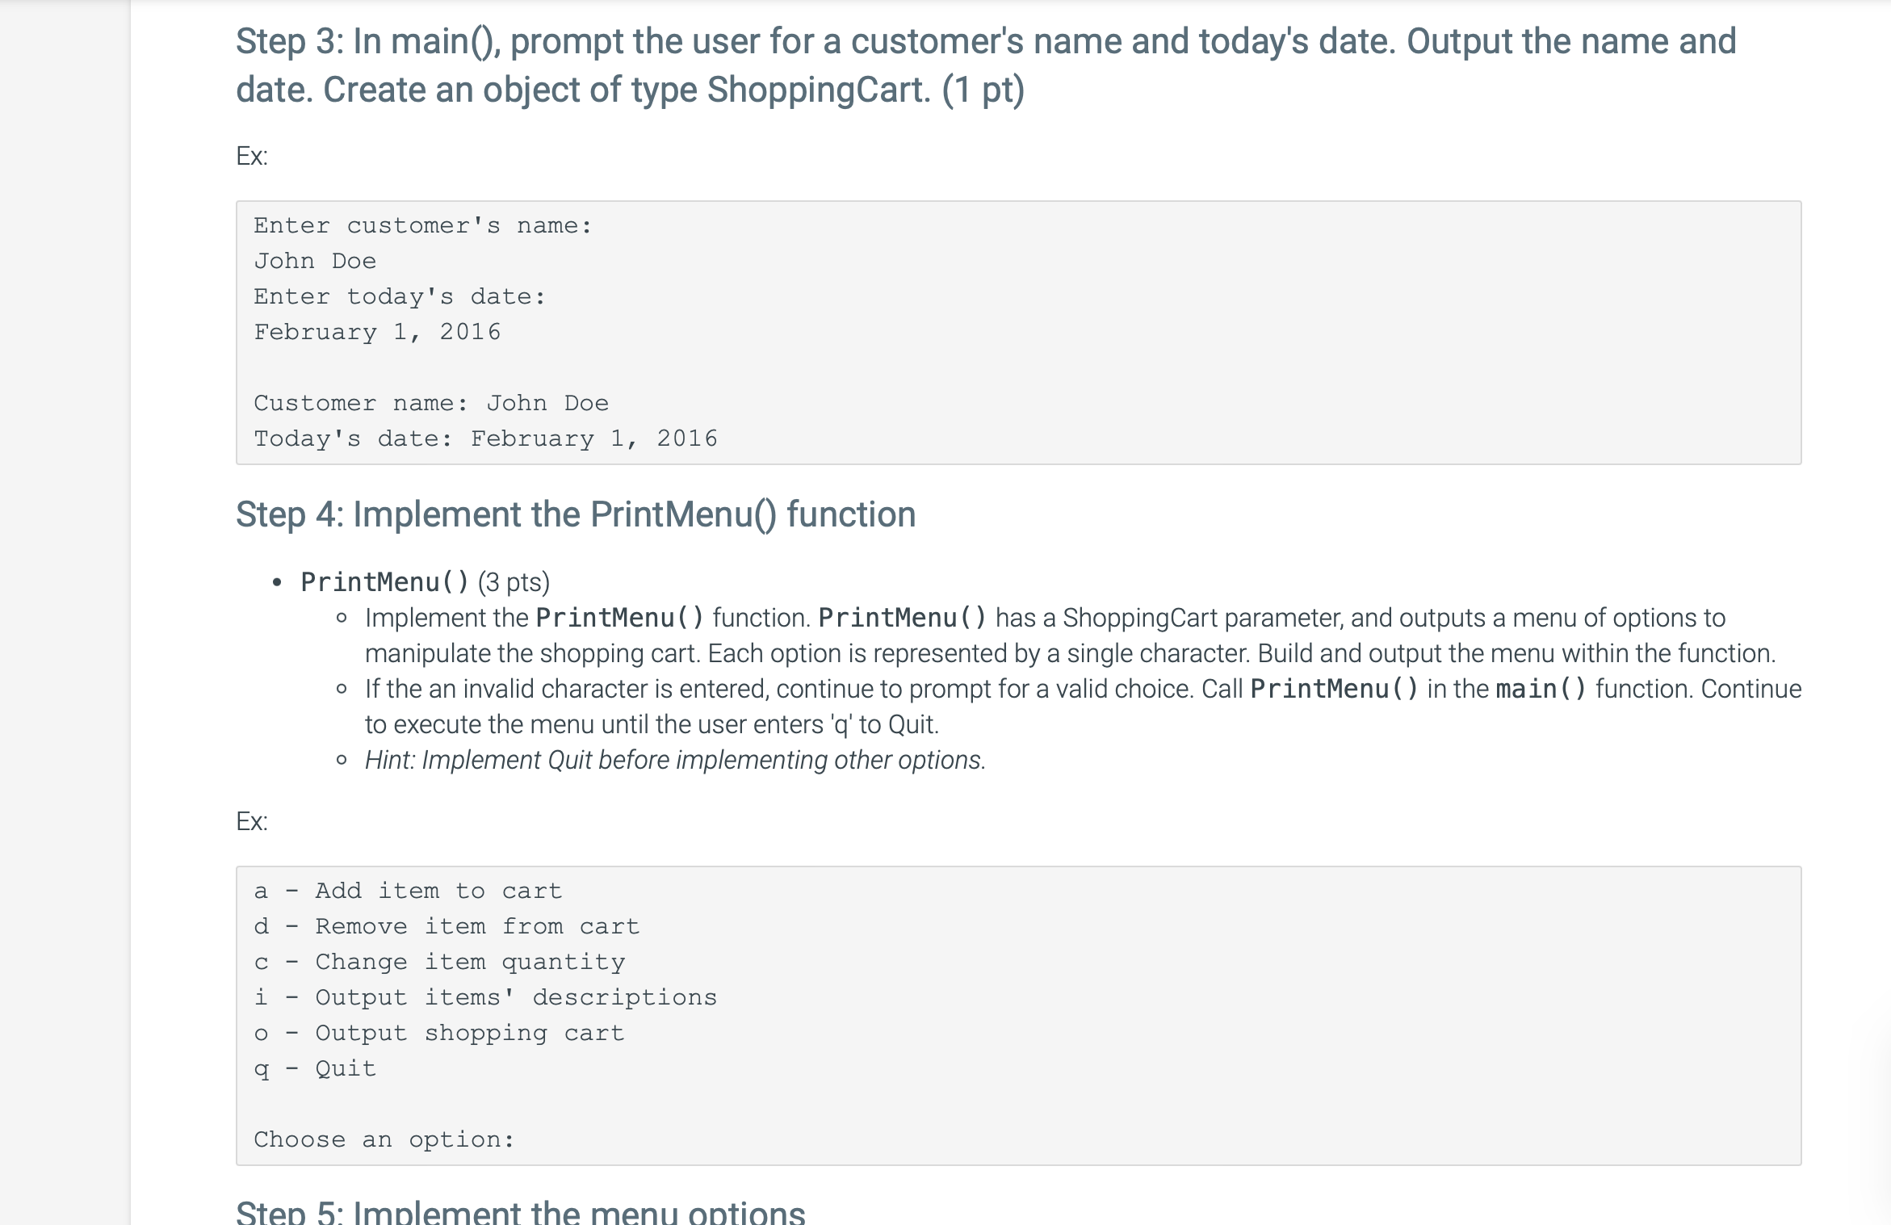This screenshot has width=1891, height=1225.
Task: Click the Step 3 heading text
Action: pyautogui.click(x=985, y=65)
